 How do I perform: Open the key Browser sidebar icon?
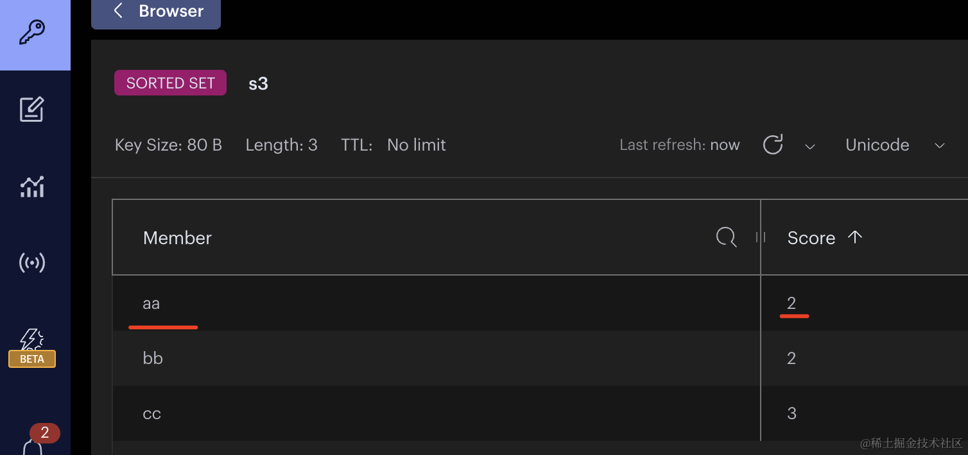click(32, 32)
